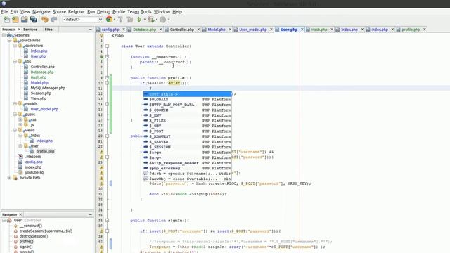Click the Debug Project icon

(x=150, y=20)
